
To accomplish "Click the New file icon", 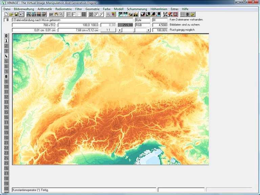I will click(6, 14).
